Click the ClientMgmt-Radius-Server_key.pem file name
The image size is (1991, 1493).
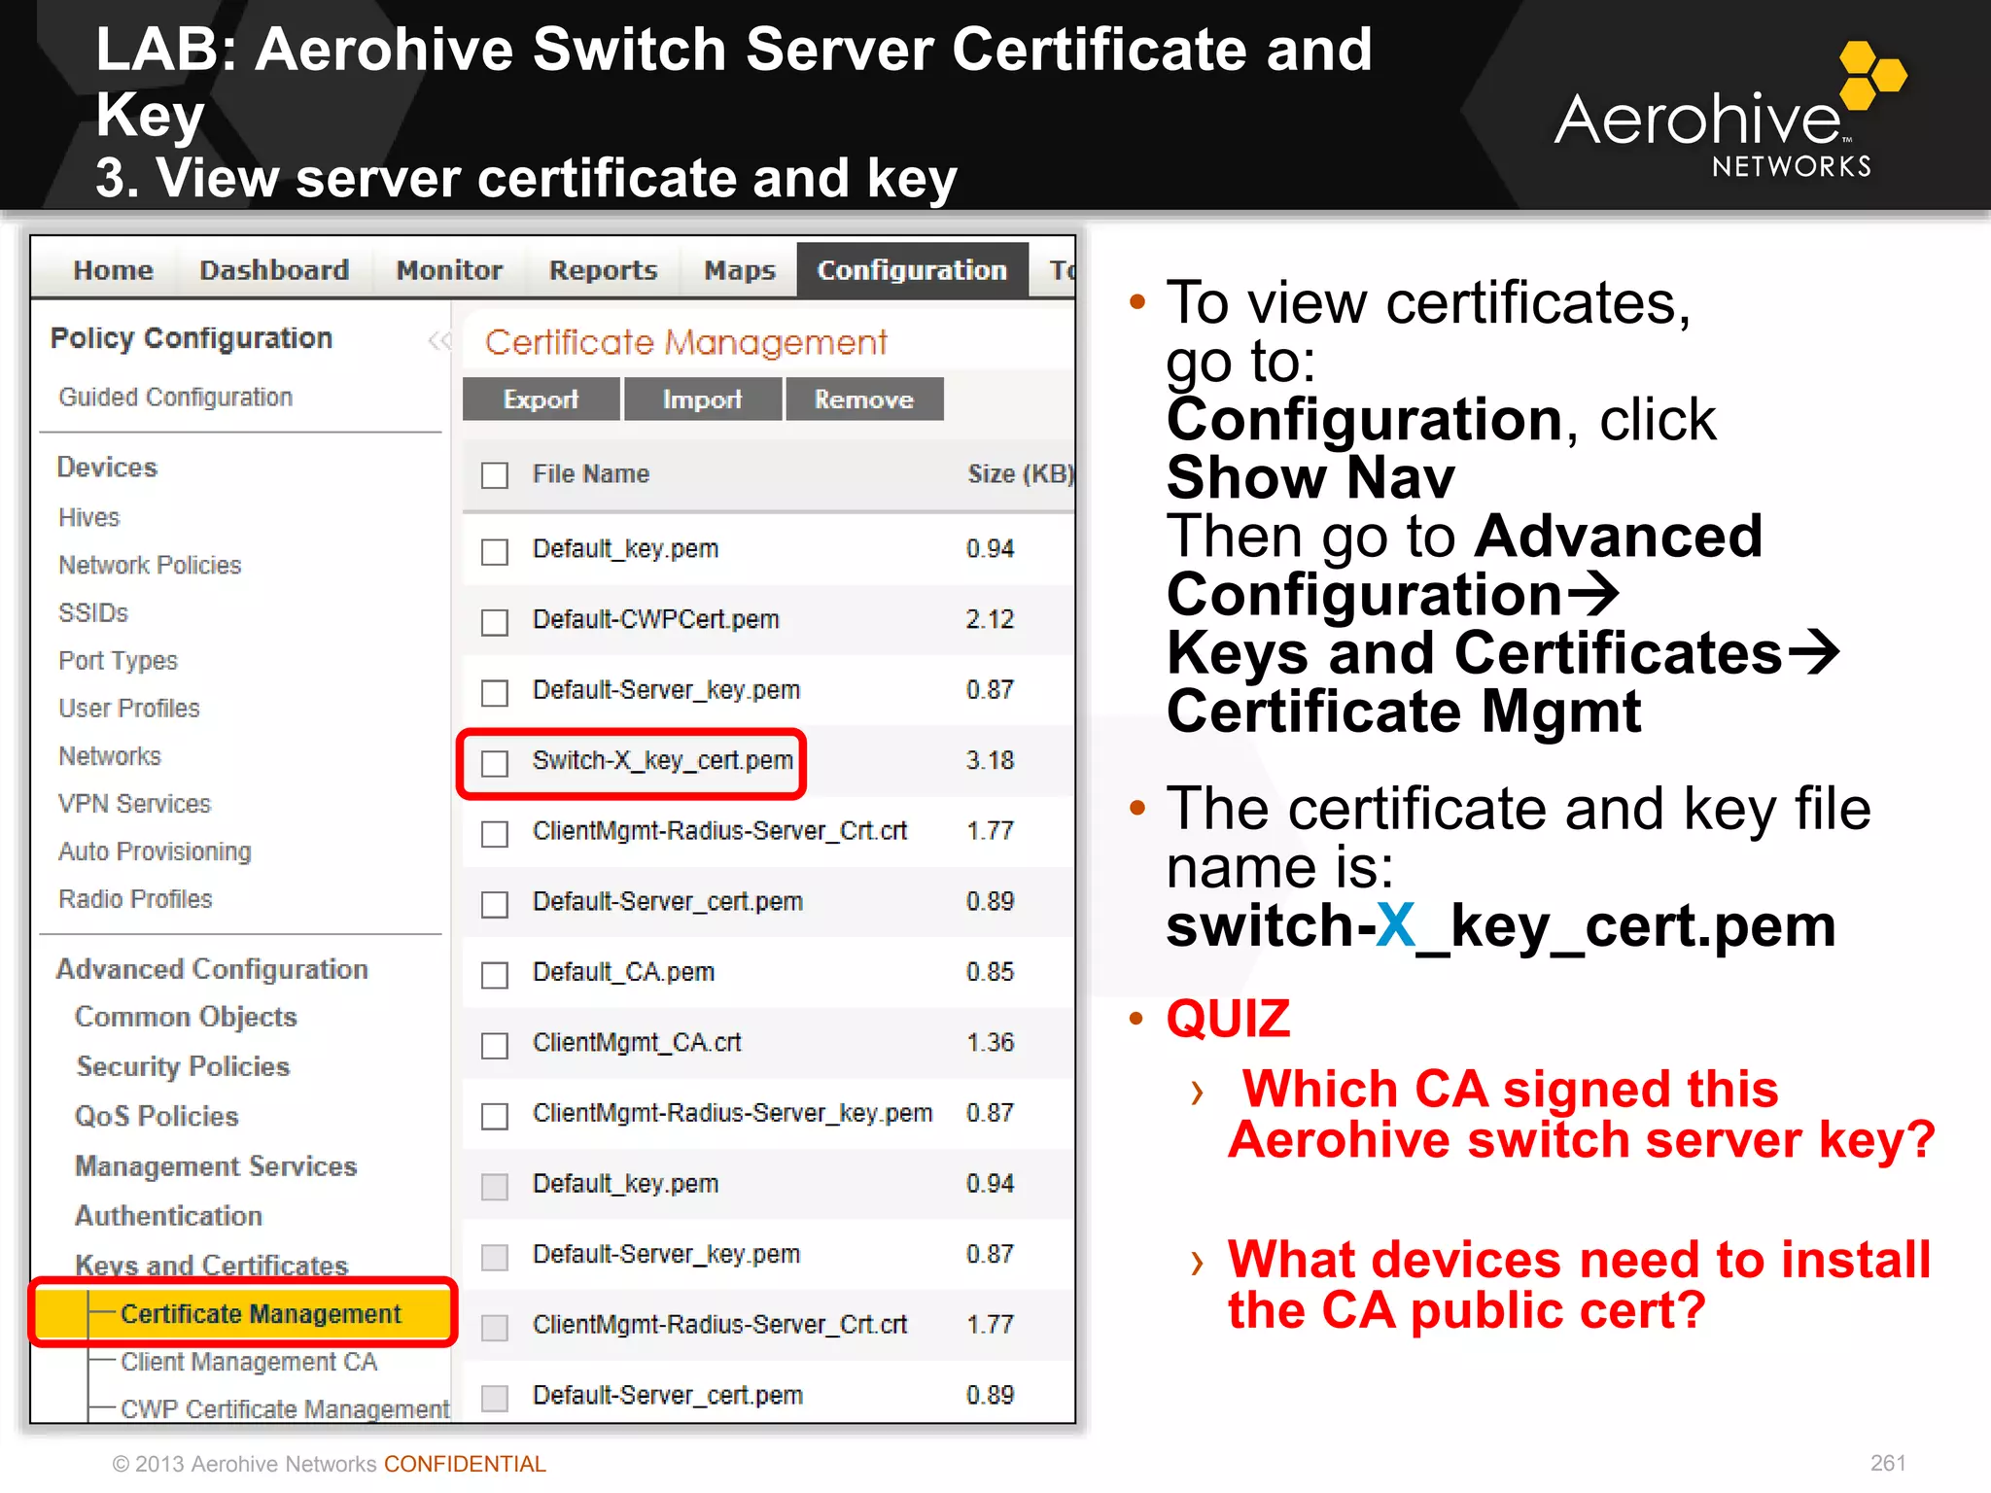click(x=732, y=1113)
